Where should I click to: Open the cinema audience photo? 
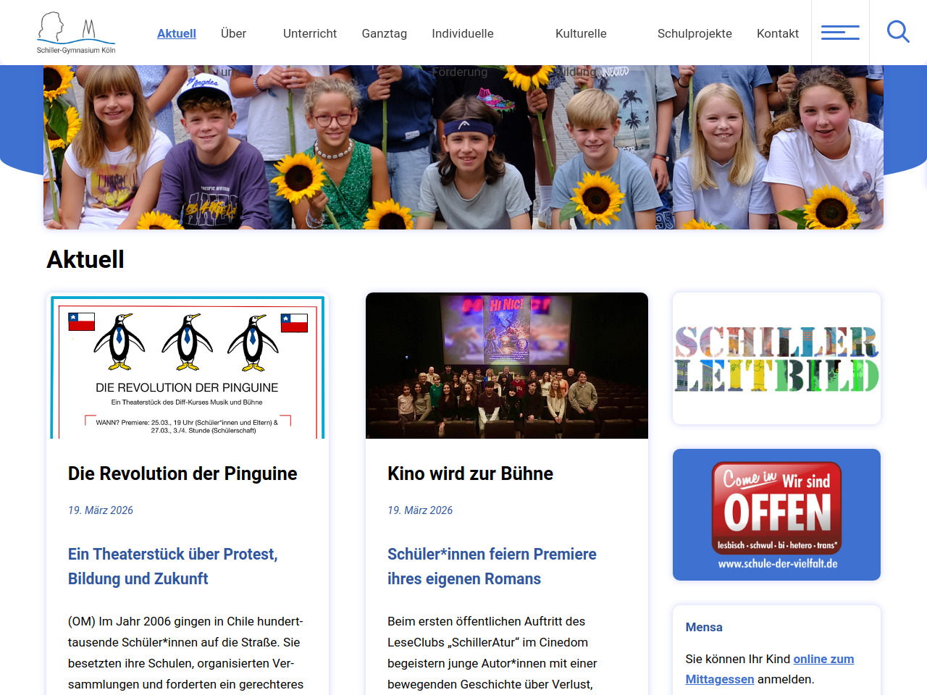tap(507, 366)
